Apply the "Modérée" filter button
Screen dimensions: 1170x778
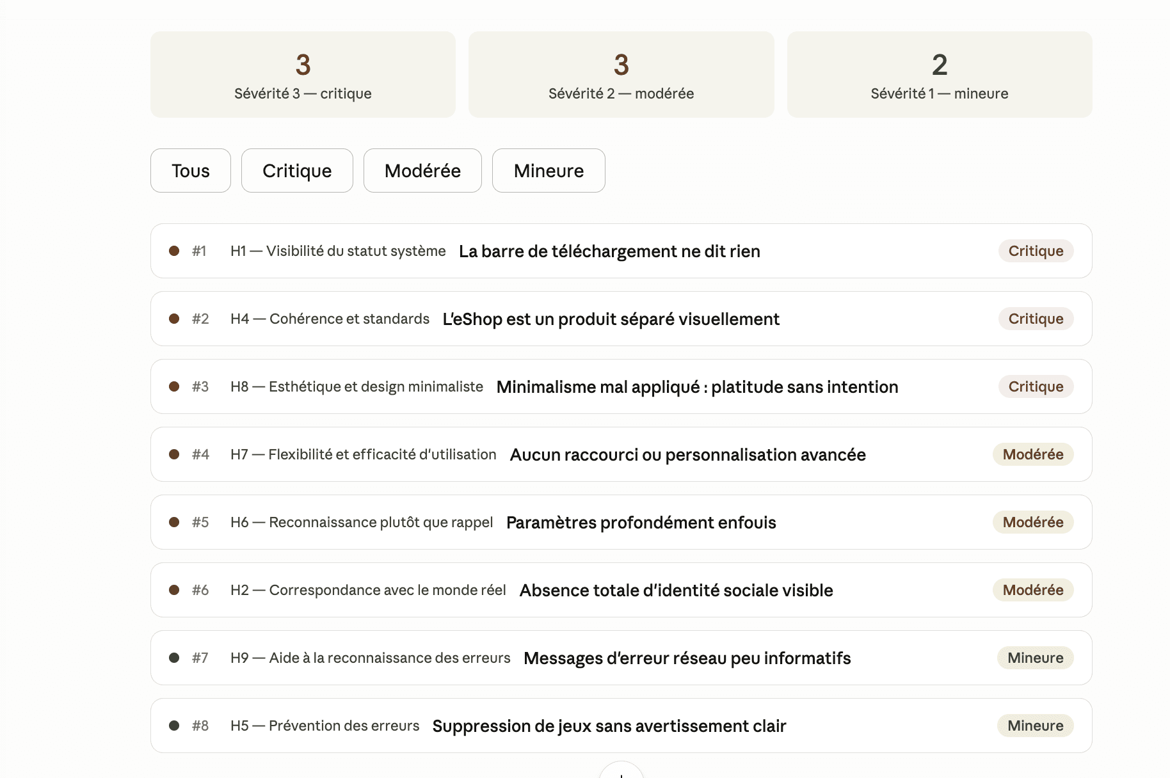422,171
